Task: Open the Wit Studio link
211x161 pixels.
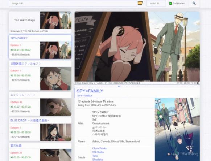Action: click(98, 152)
